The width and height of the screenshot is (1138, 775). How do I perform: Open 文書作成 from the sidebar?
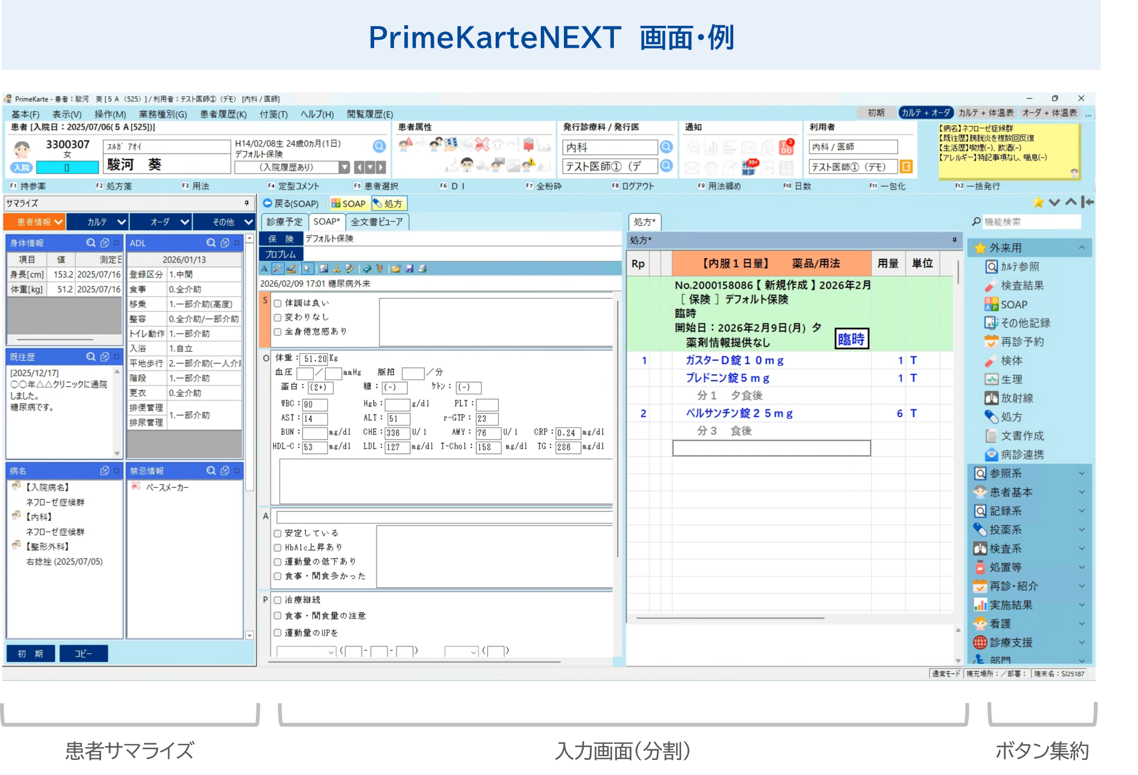(1021, 436)
